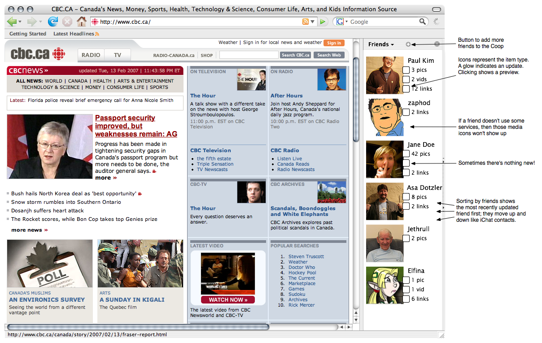Click Paul Kim's profile photo

pyautogui.click(x=385, y=75)
